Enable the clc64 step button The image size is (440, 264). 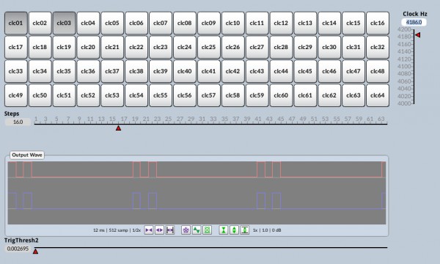pyautogui.click(x=378, y=95)
